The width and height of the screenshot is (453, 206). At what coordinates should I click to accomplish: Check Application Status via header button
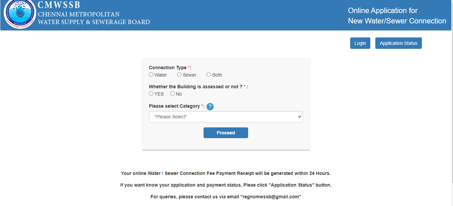click(x=398, y=43)
